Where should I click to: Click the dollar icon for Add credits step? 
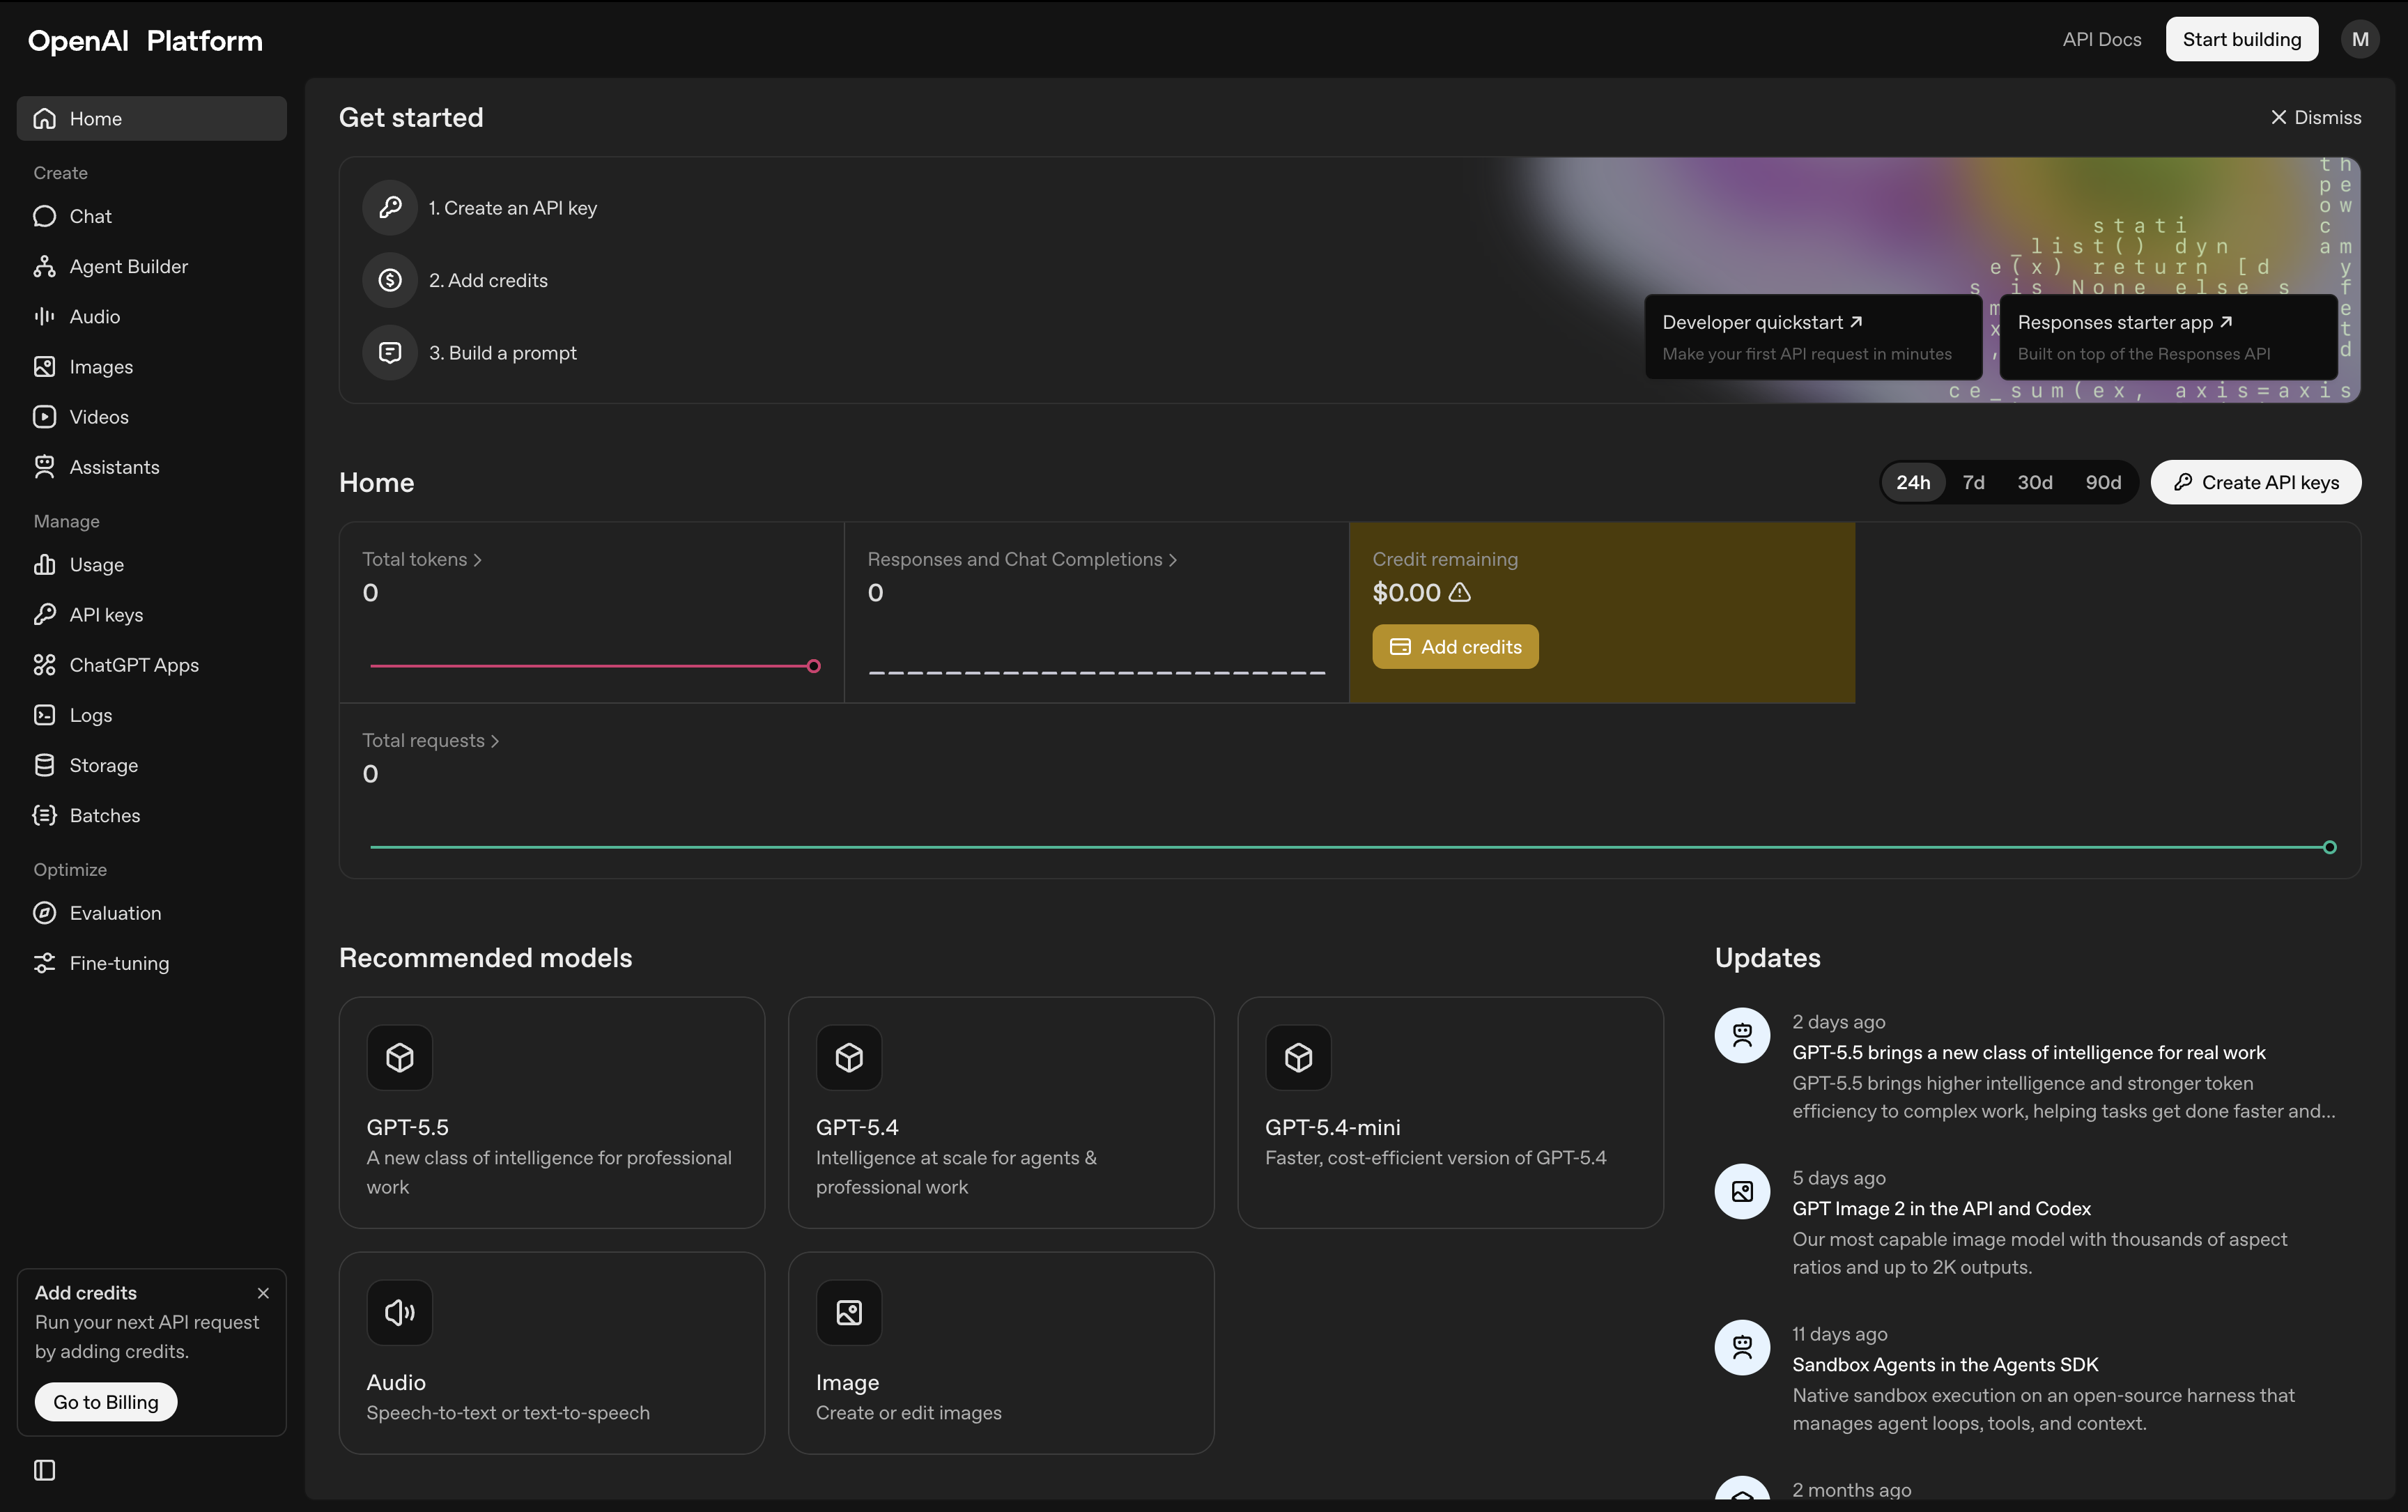pyautogui.click(x=390, y=280)
